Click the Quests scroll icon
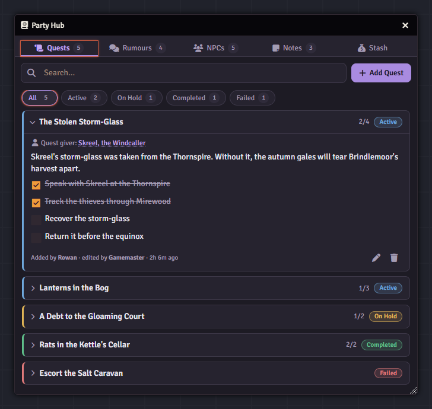The image size is (432, 409). (39, 48)
